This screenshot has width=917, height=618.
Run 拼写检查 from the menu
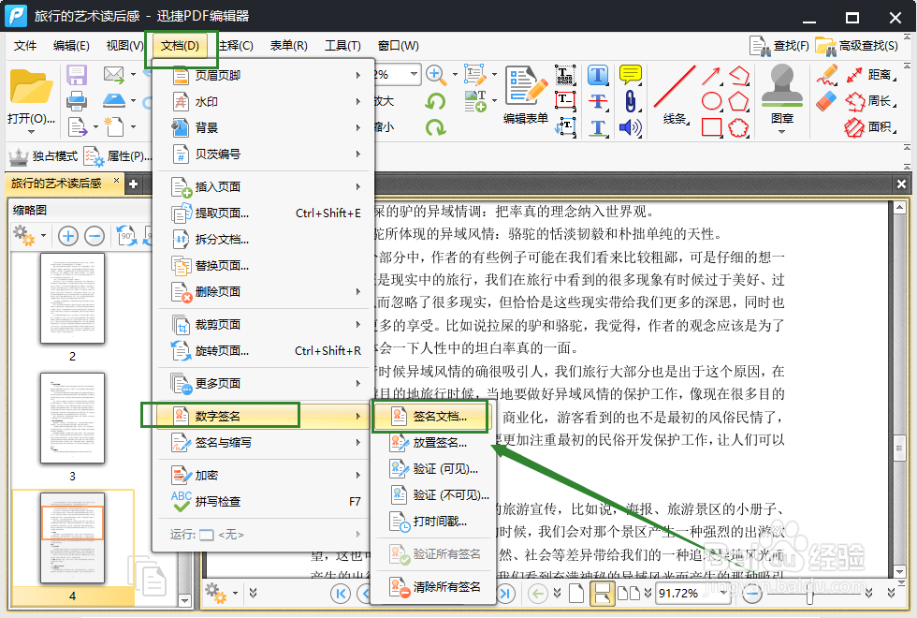[264, 502]
